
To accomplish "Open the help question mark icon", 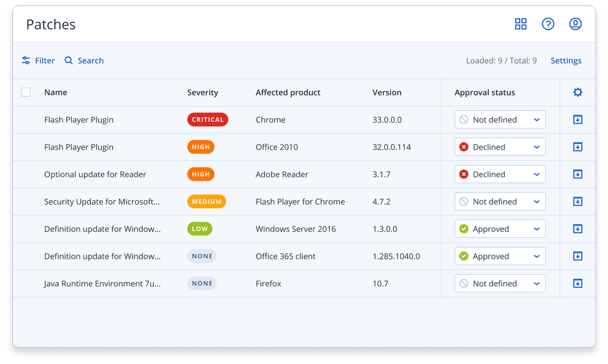I will point(548,24).
